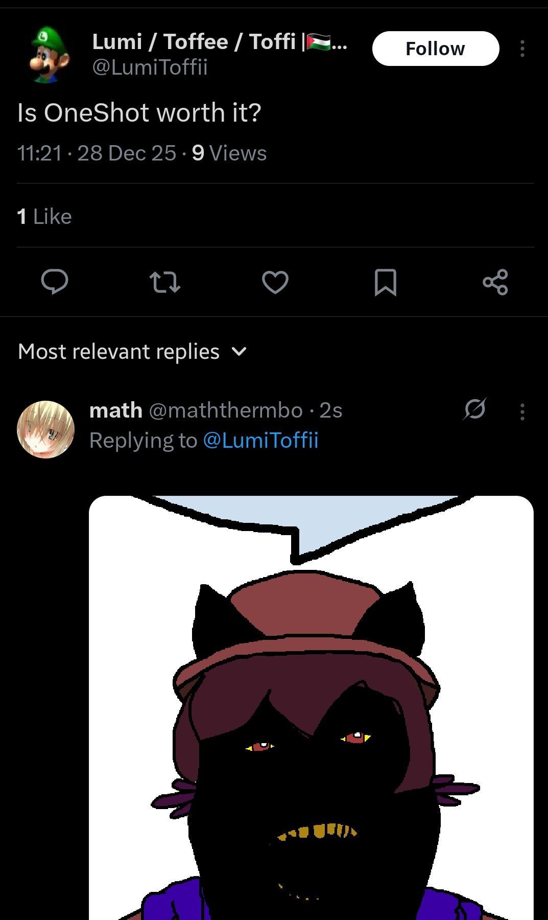The width and height of the screenshot is (548, 920).
Task: Click the crossed-circle icon on math's reply
Action: point(475,409)
